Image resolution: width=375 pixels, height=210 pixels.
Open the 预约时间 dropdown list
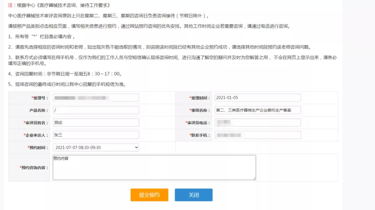96,147
